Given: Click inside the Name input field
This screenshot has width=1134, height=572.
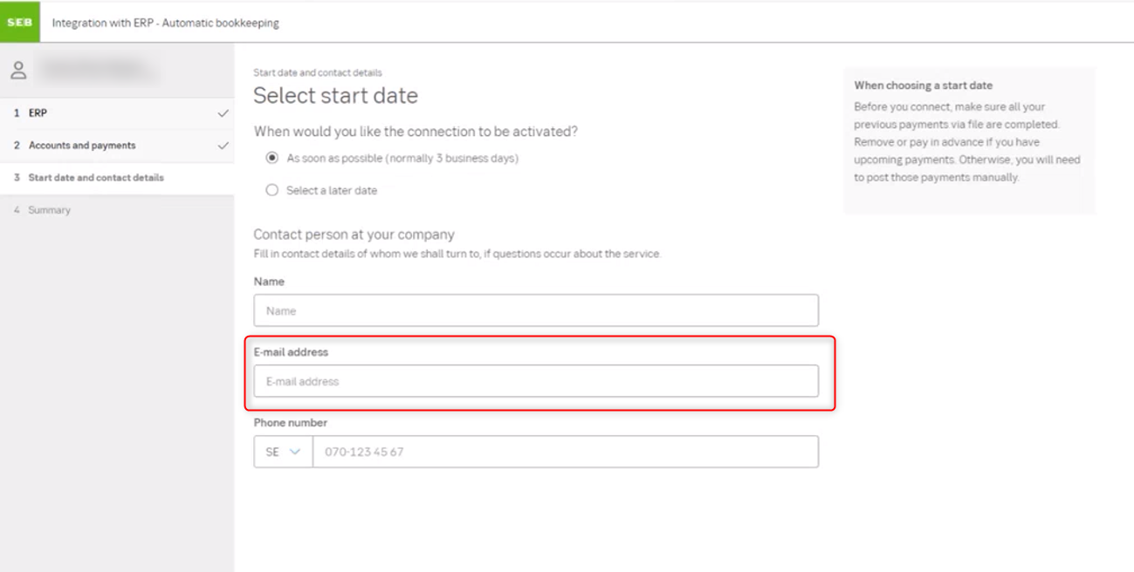Looking at the screenshot, I should [535, 310].
